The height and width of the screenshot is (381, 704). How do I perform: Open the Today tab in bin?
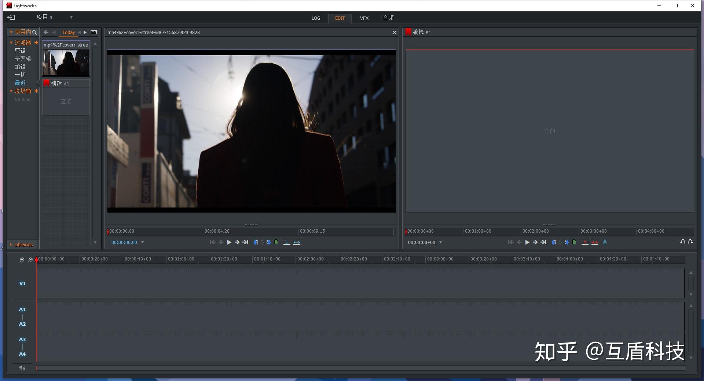point(68,33)
